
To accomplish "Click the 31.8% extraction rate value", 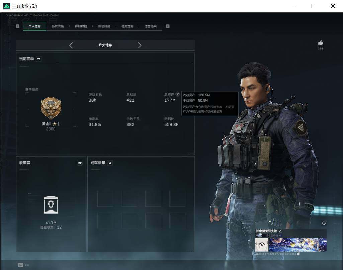I will coord(95,124).
